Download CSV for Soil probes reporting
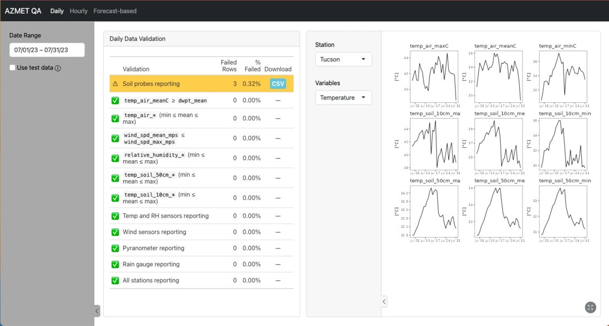The height and width of the screenshot is (326, 609). (x=278, y=83)
